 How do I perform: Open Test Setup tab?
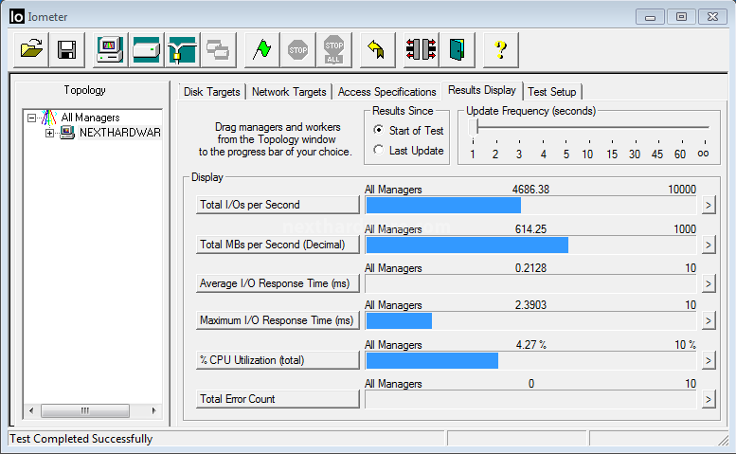[552, 92]
